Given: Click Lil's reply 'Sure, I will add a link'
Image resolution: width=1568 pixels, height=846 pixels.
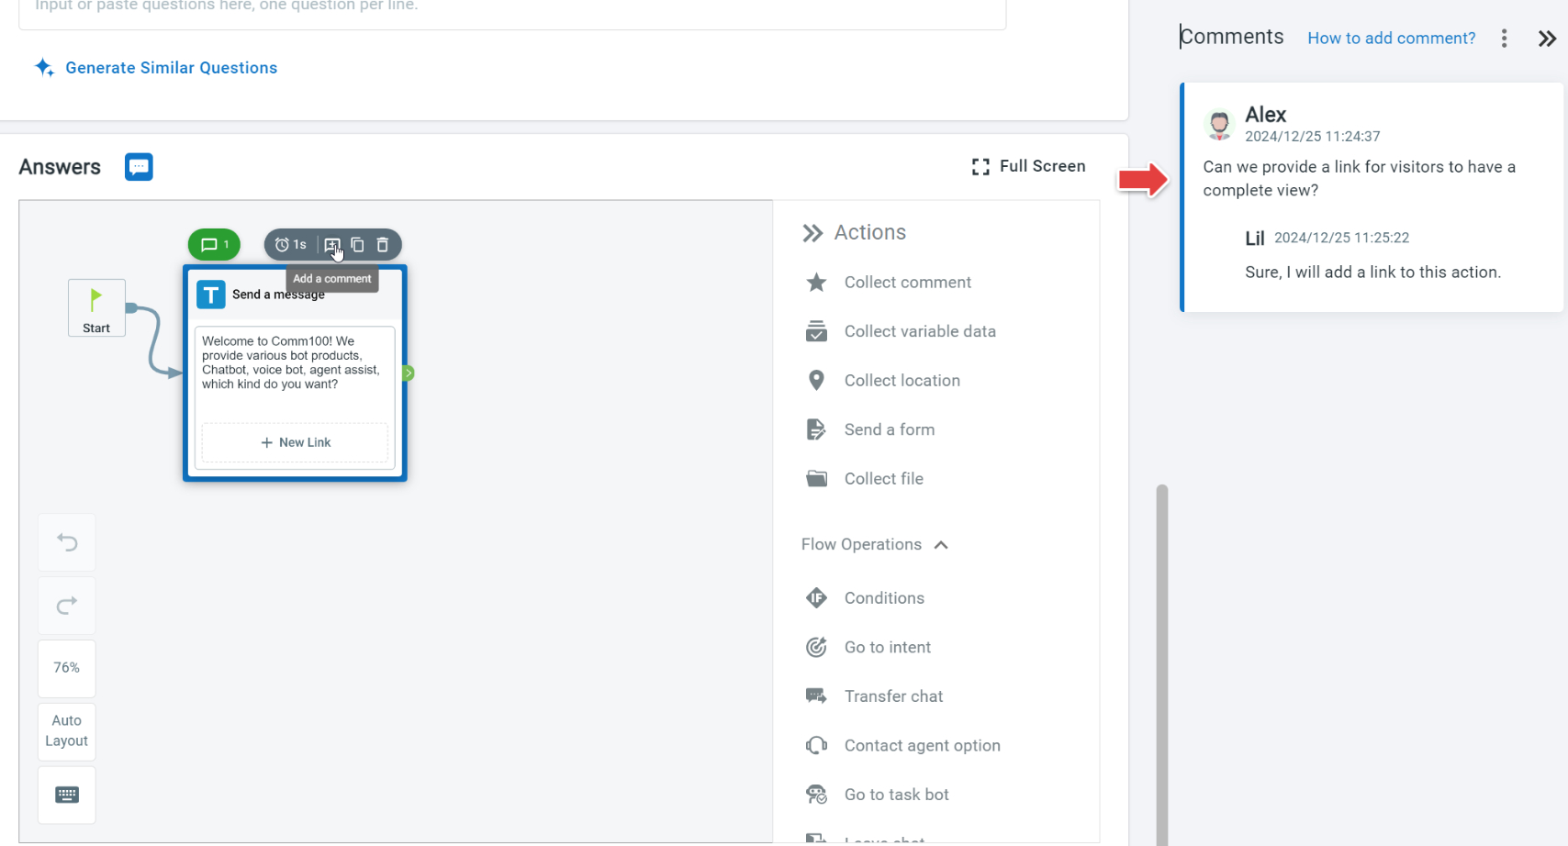Looking at the screenshot, I should pyautogui.click(x=1372, y=273).
